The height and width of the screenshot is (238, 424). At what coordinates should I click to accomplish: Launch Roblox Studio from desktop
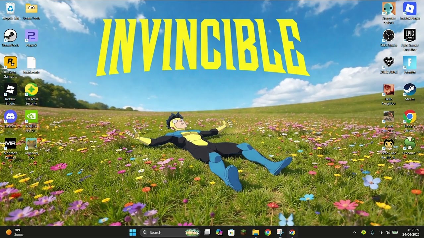point(10,95)
